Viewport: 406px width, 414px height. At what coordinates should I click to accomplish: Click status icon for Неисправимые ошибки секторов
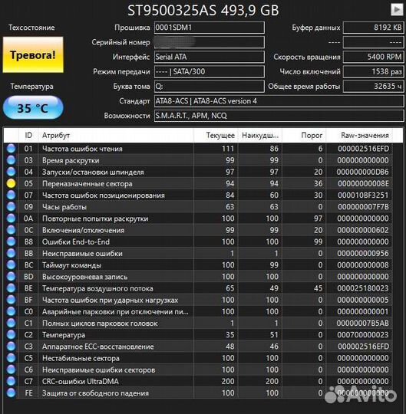(x=11, y=370)
